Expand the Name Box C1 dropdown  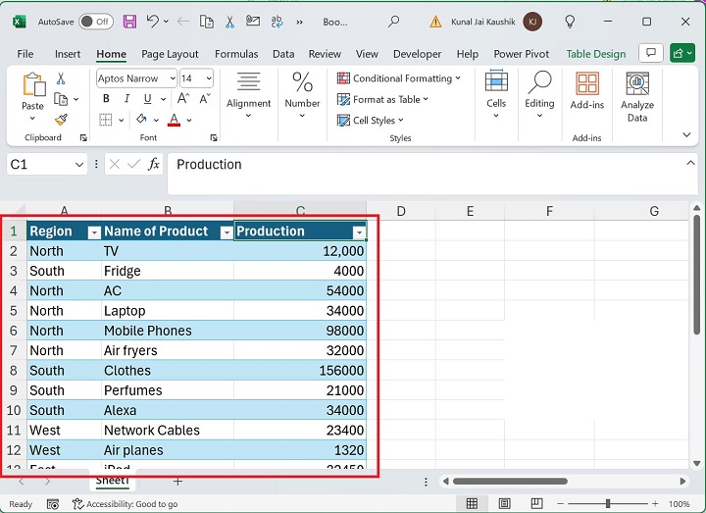pos(79,165)
